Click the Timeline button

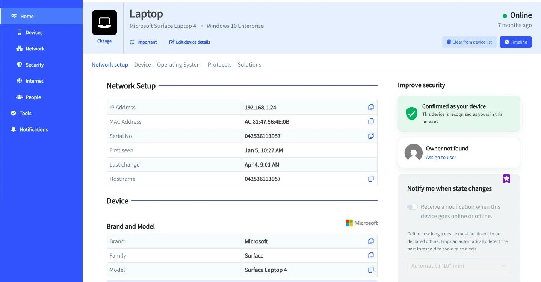click(x=516, y=42)
